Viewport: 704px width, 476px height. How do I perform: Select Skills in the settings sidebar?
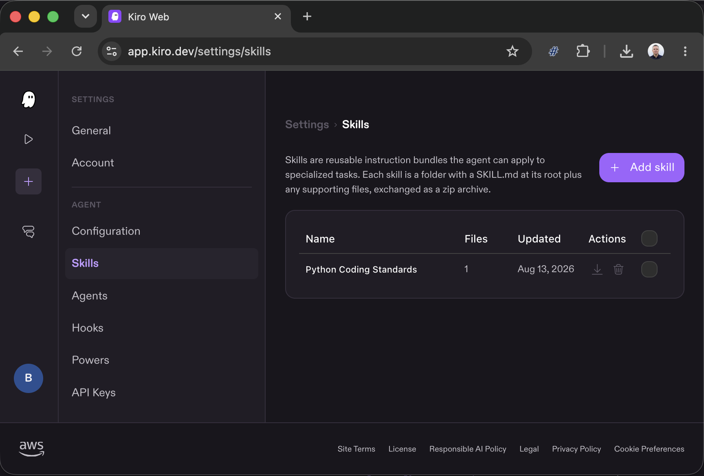(x=162, y=263)
